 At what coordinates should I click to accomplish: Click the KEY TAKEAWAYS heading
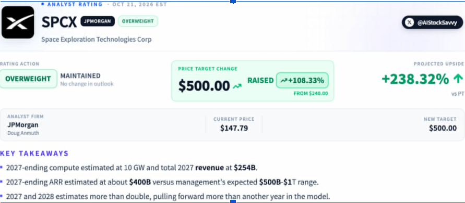pyautogui.click(x=34, y=154)
